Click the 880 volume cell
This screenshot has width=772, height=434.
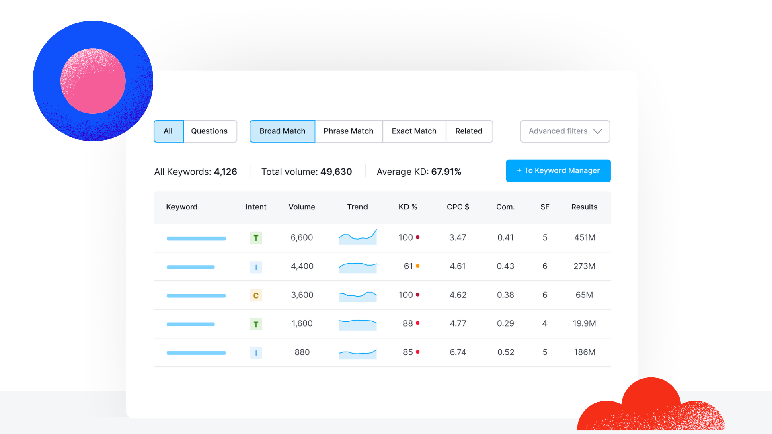point(302,352)
